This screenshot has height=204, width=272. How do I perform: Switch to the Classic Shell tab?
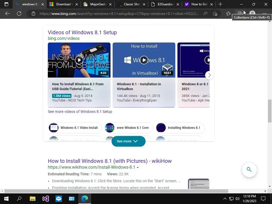(x=131, y=4)
